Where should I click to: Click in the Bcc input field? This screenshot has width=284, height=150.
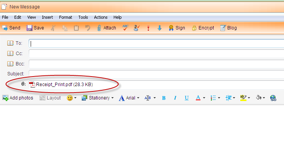pos(156,64)
